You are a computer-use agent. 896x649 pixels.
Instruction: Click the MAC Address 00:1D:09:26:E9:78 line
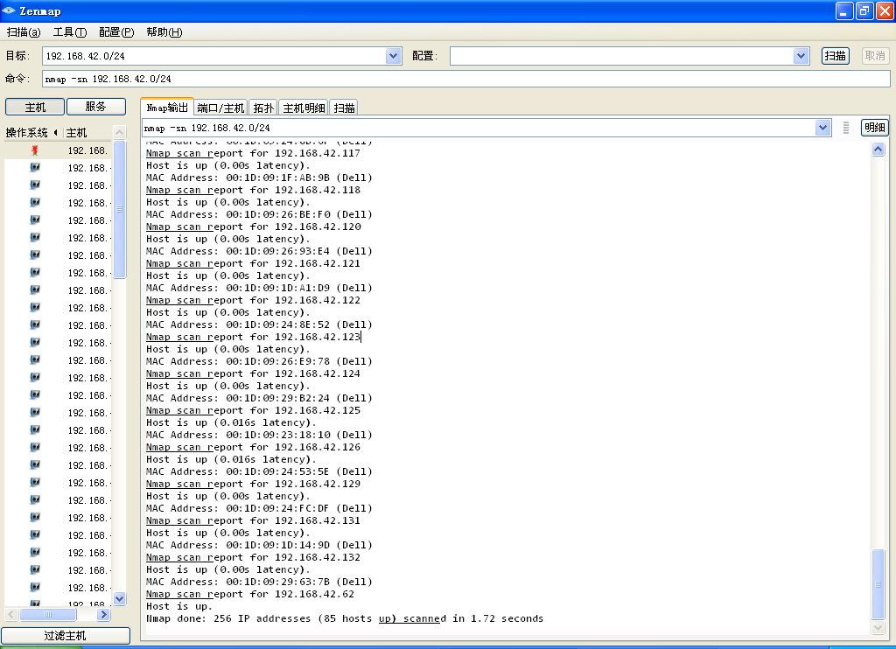259,361
